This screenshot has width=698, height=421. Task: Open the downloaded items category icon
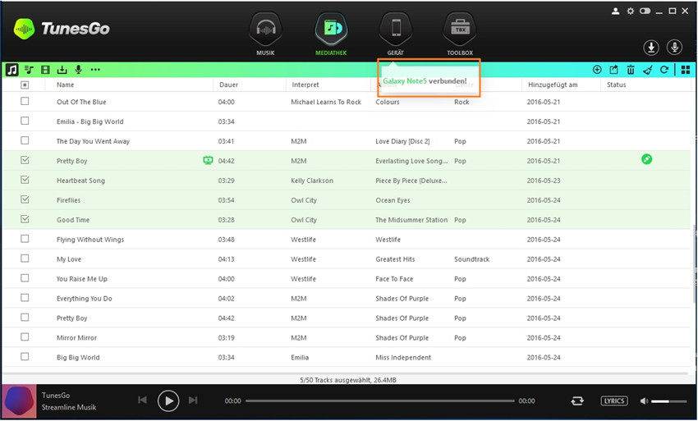point(62,70)
